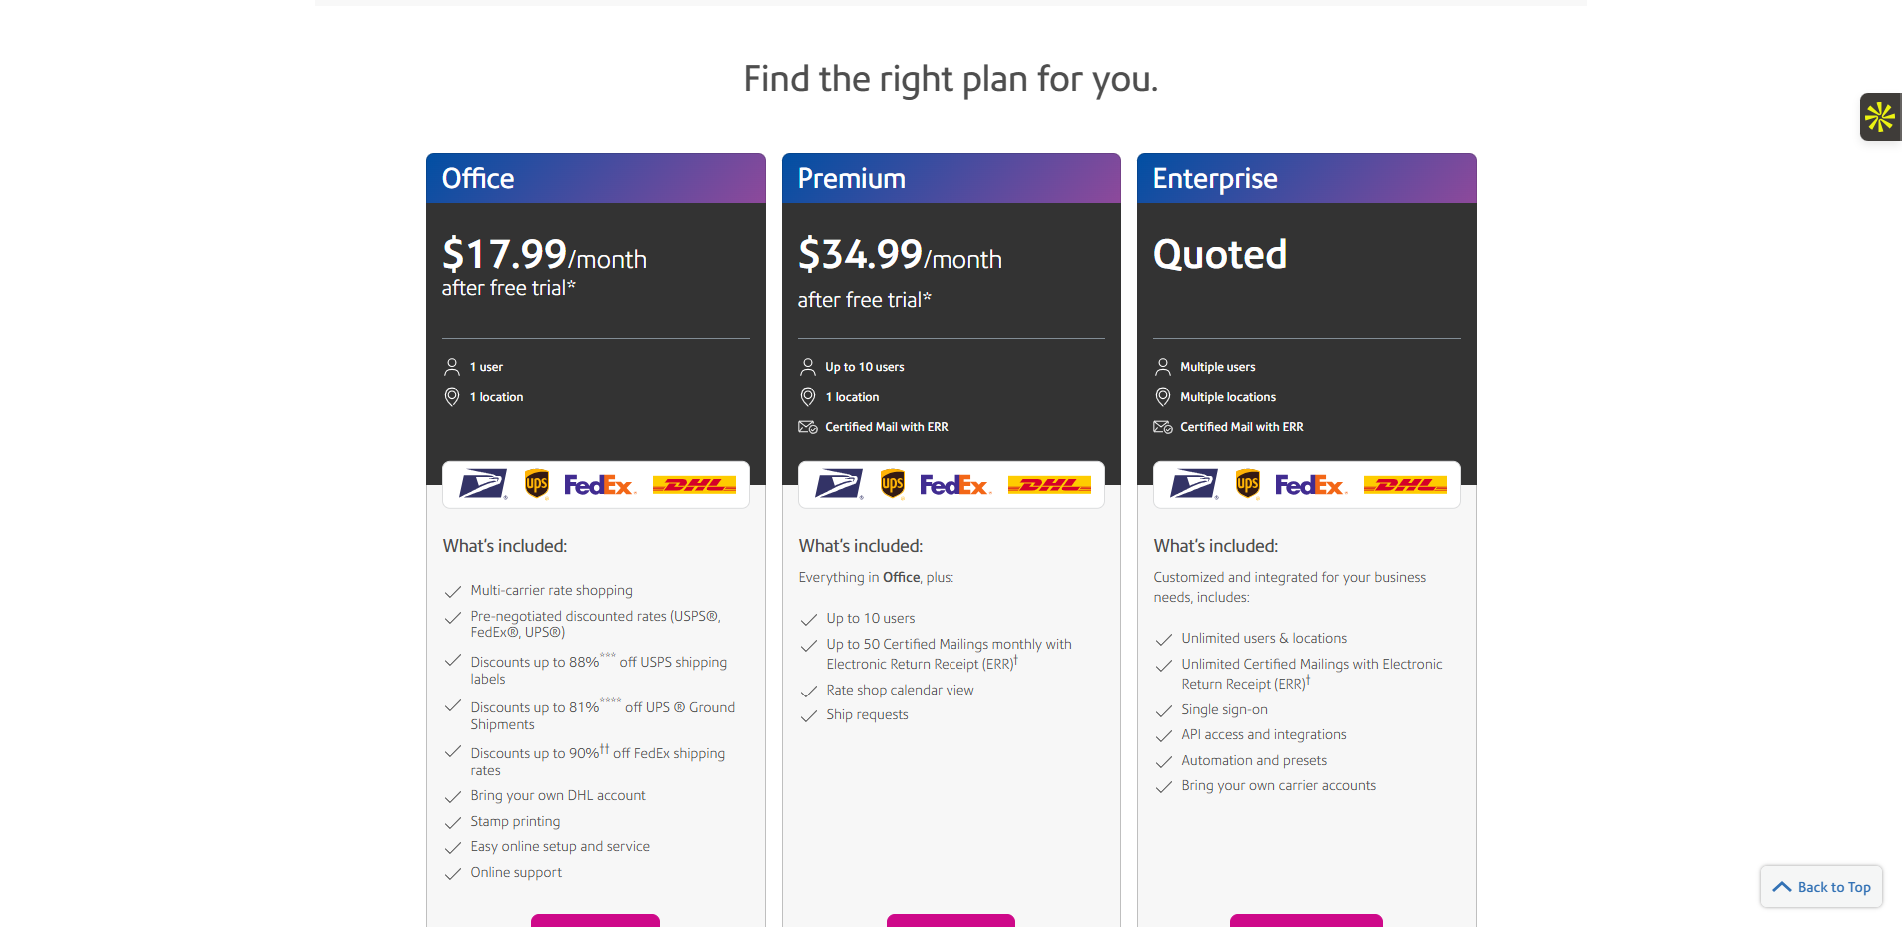The height and width of the screenshot is (927, 1902).
Task: Click the pink button under Enterprise plan
Action: [1306, 920]
